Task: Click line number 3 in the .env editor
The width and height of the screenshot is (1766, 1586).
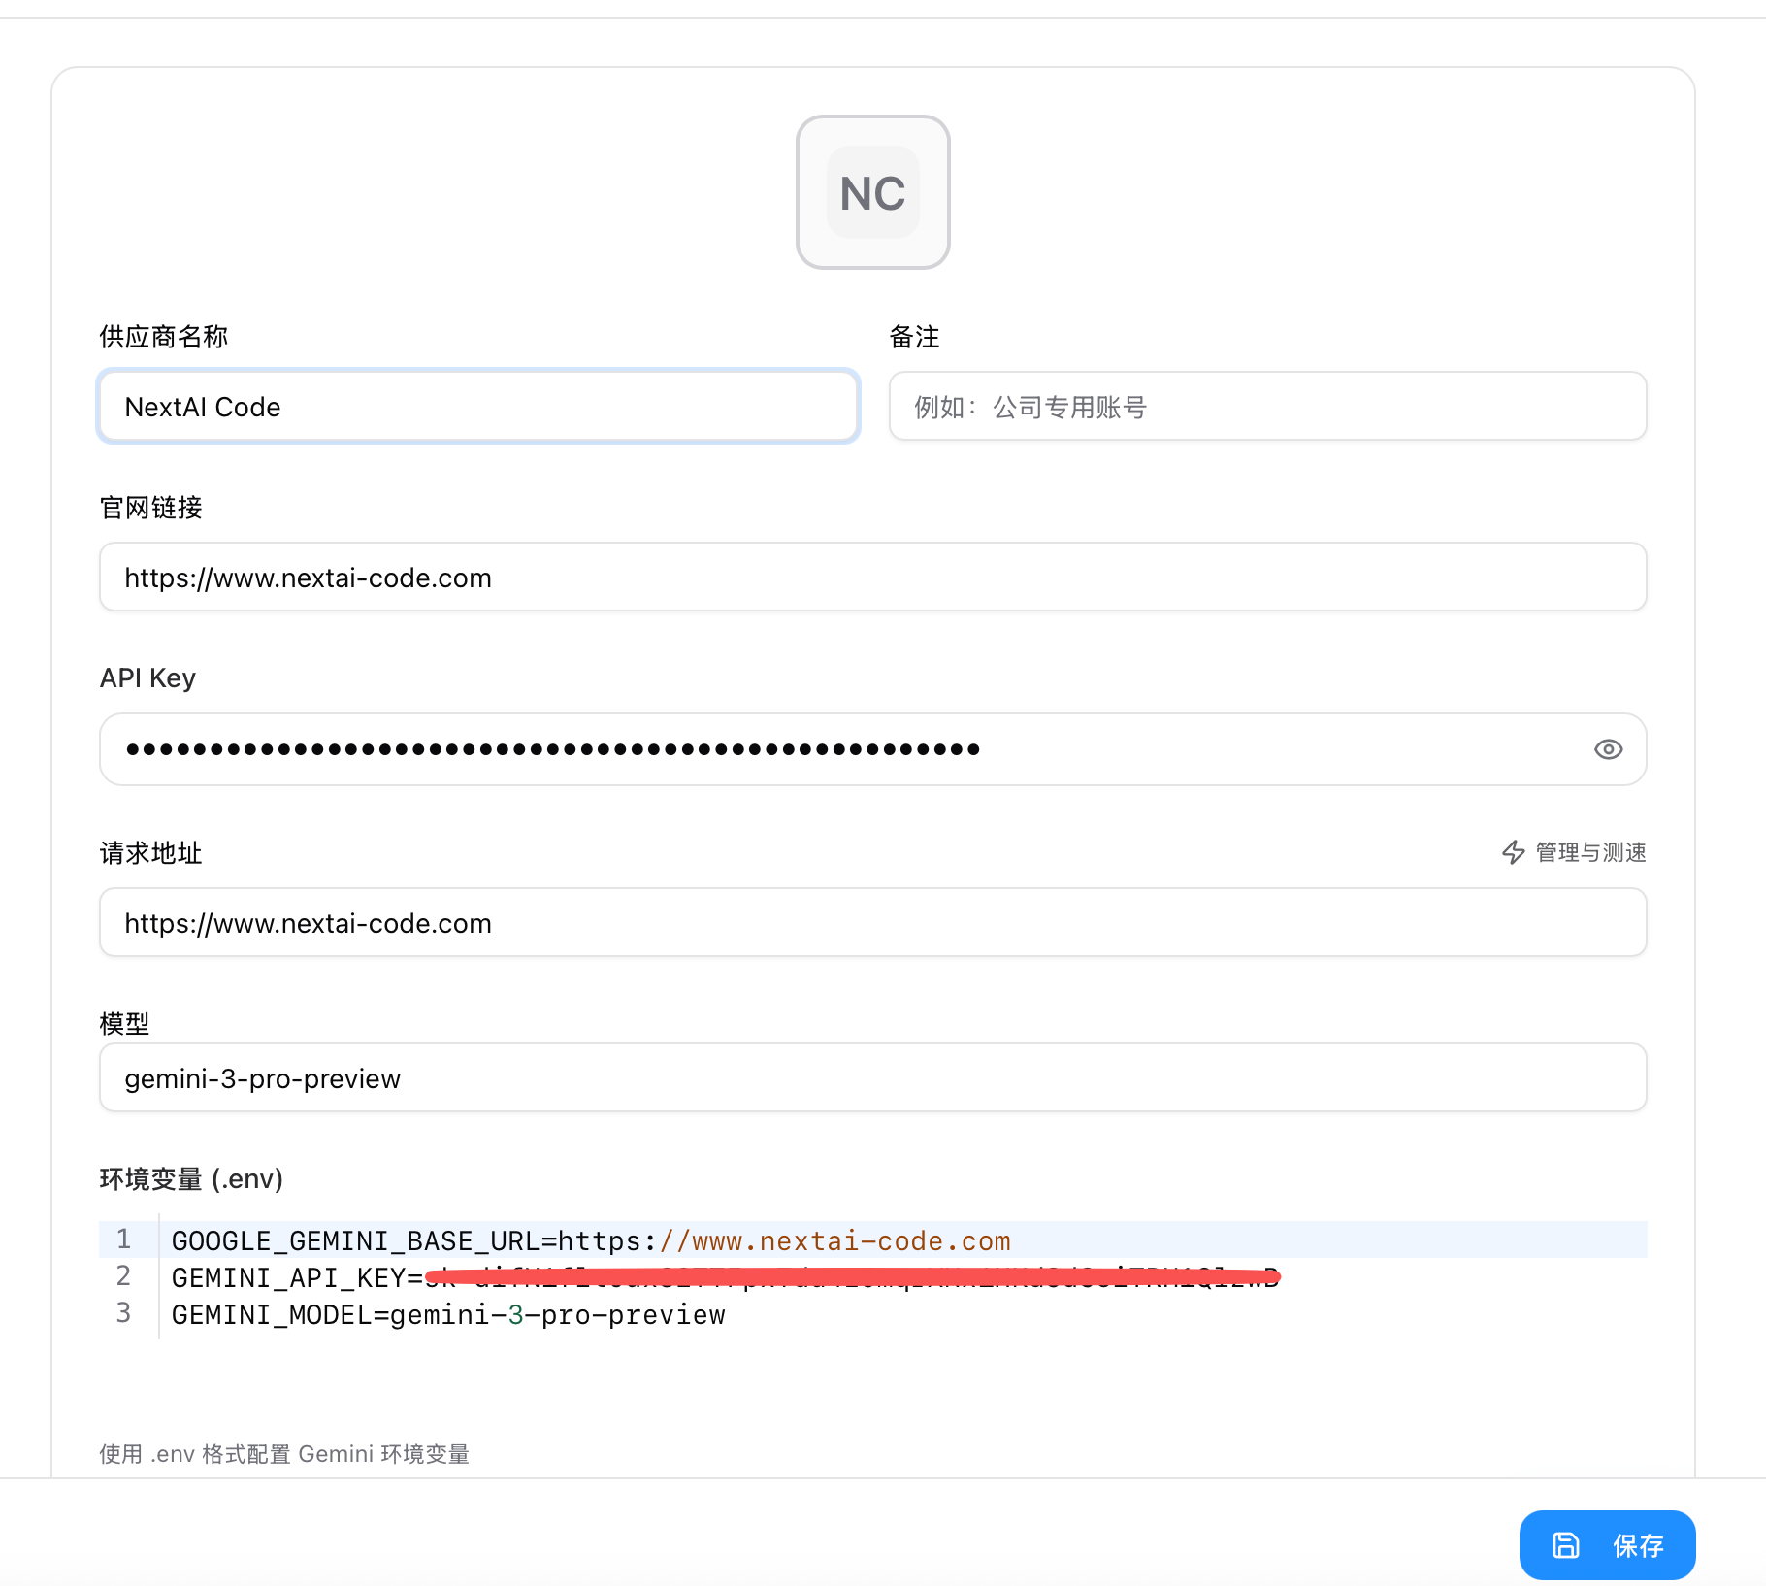Action: pos(123,1313)
